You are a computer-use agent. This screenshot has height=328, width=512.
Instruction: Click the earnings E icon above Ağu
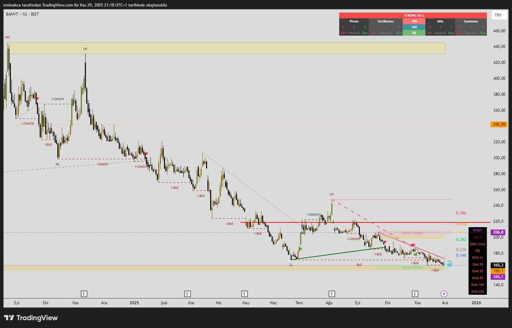(x=332, y=294)
